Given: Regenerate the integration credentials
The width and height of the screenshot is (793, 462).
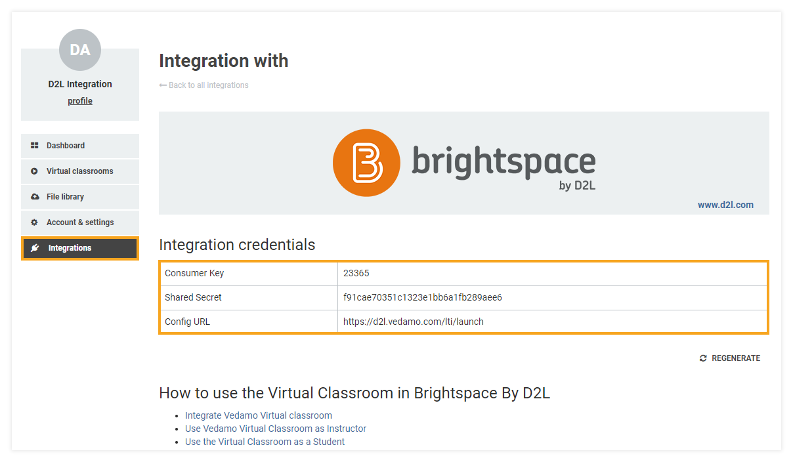Looking at the screenshot, I should click(x=730, y=358).
